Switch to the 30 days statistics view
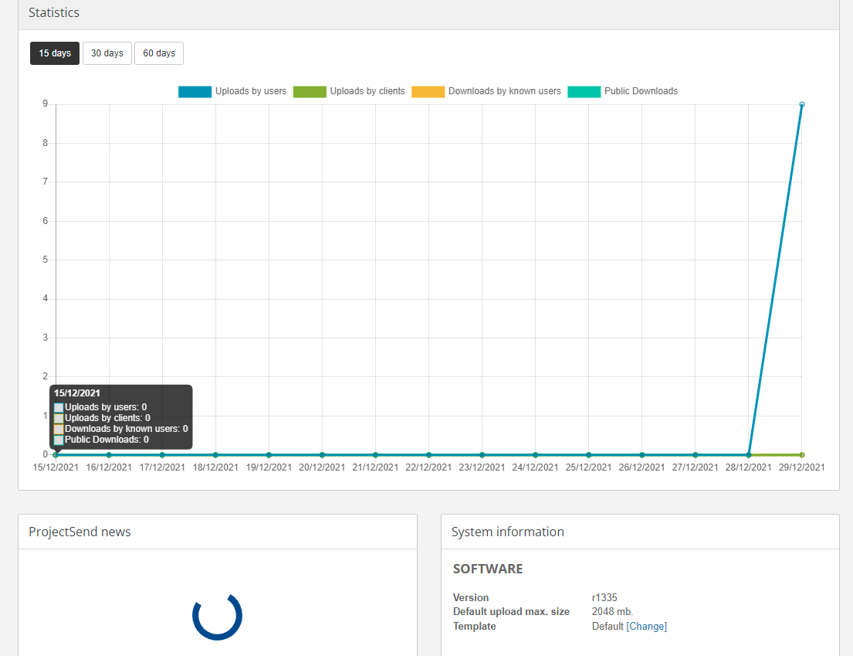The height and width of the screenshot is (656, 853). click(x=107, y=53)
